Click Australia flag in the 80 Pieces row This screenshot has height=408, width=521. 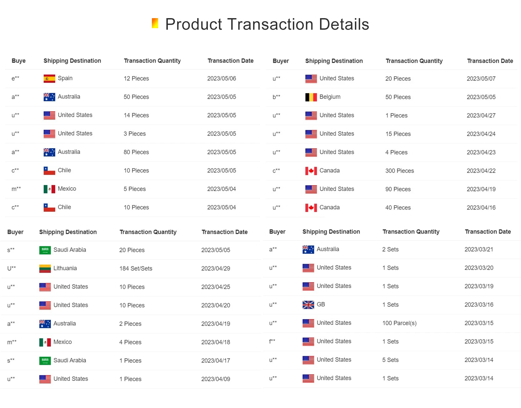(49, 152)
